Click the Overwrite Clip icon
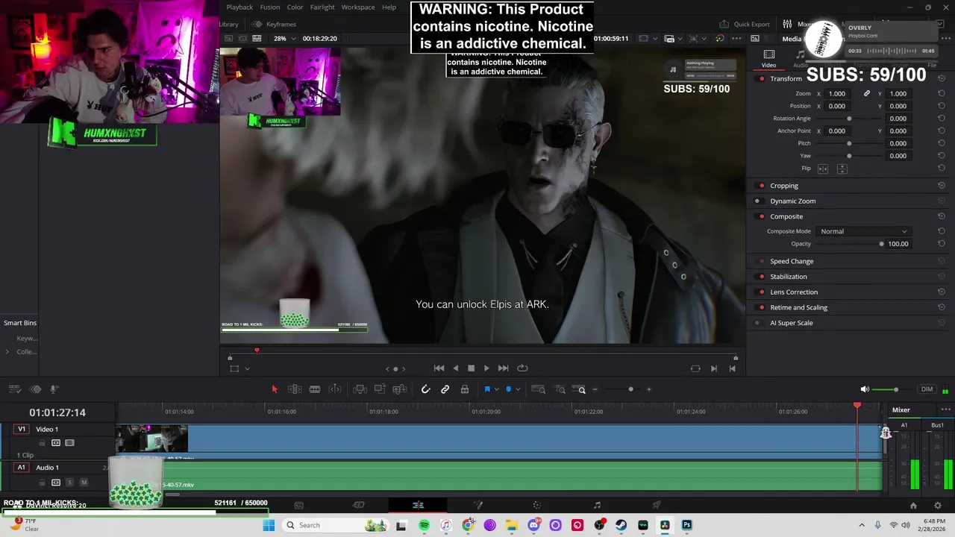This screenshot has height=537, width=955. 380,389
